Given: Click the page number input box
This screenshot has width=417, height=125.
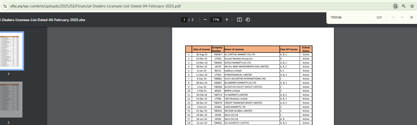Looking at the screenshot, I should point(184,20).
